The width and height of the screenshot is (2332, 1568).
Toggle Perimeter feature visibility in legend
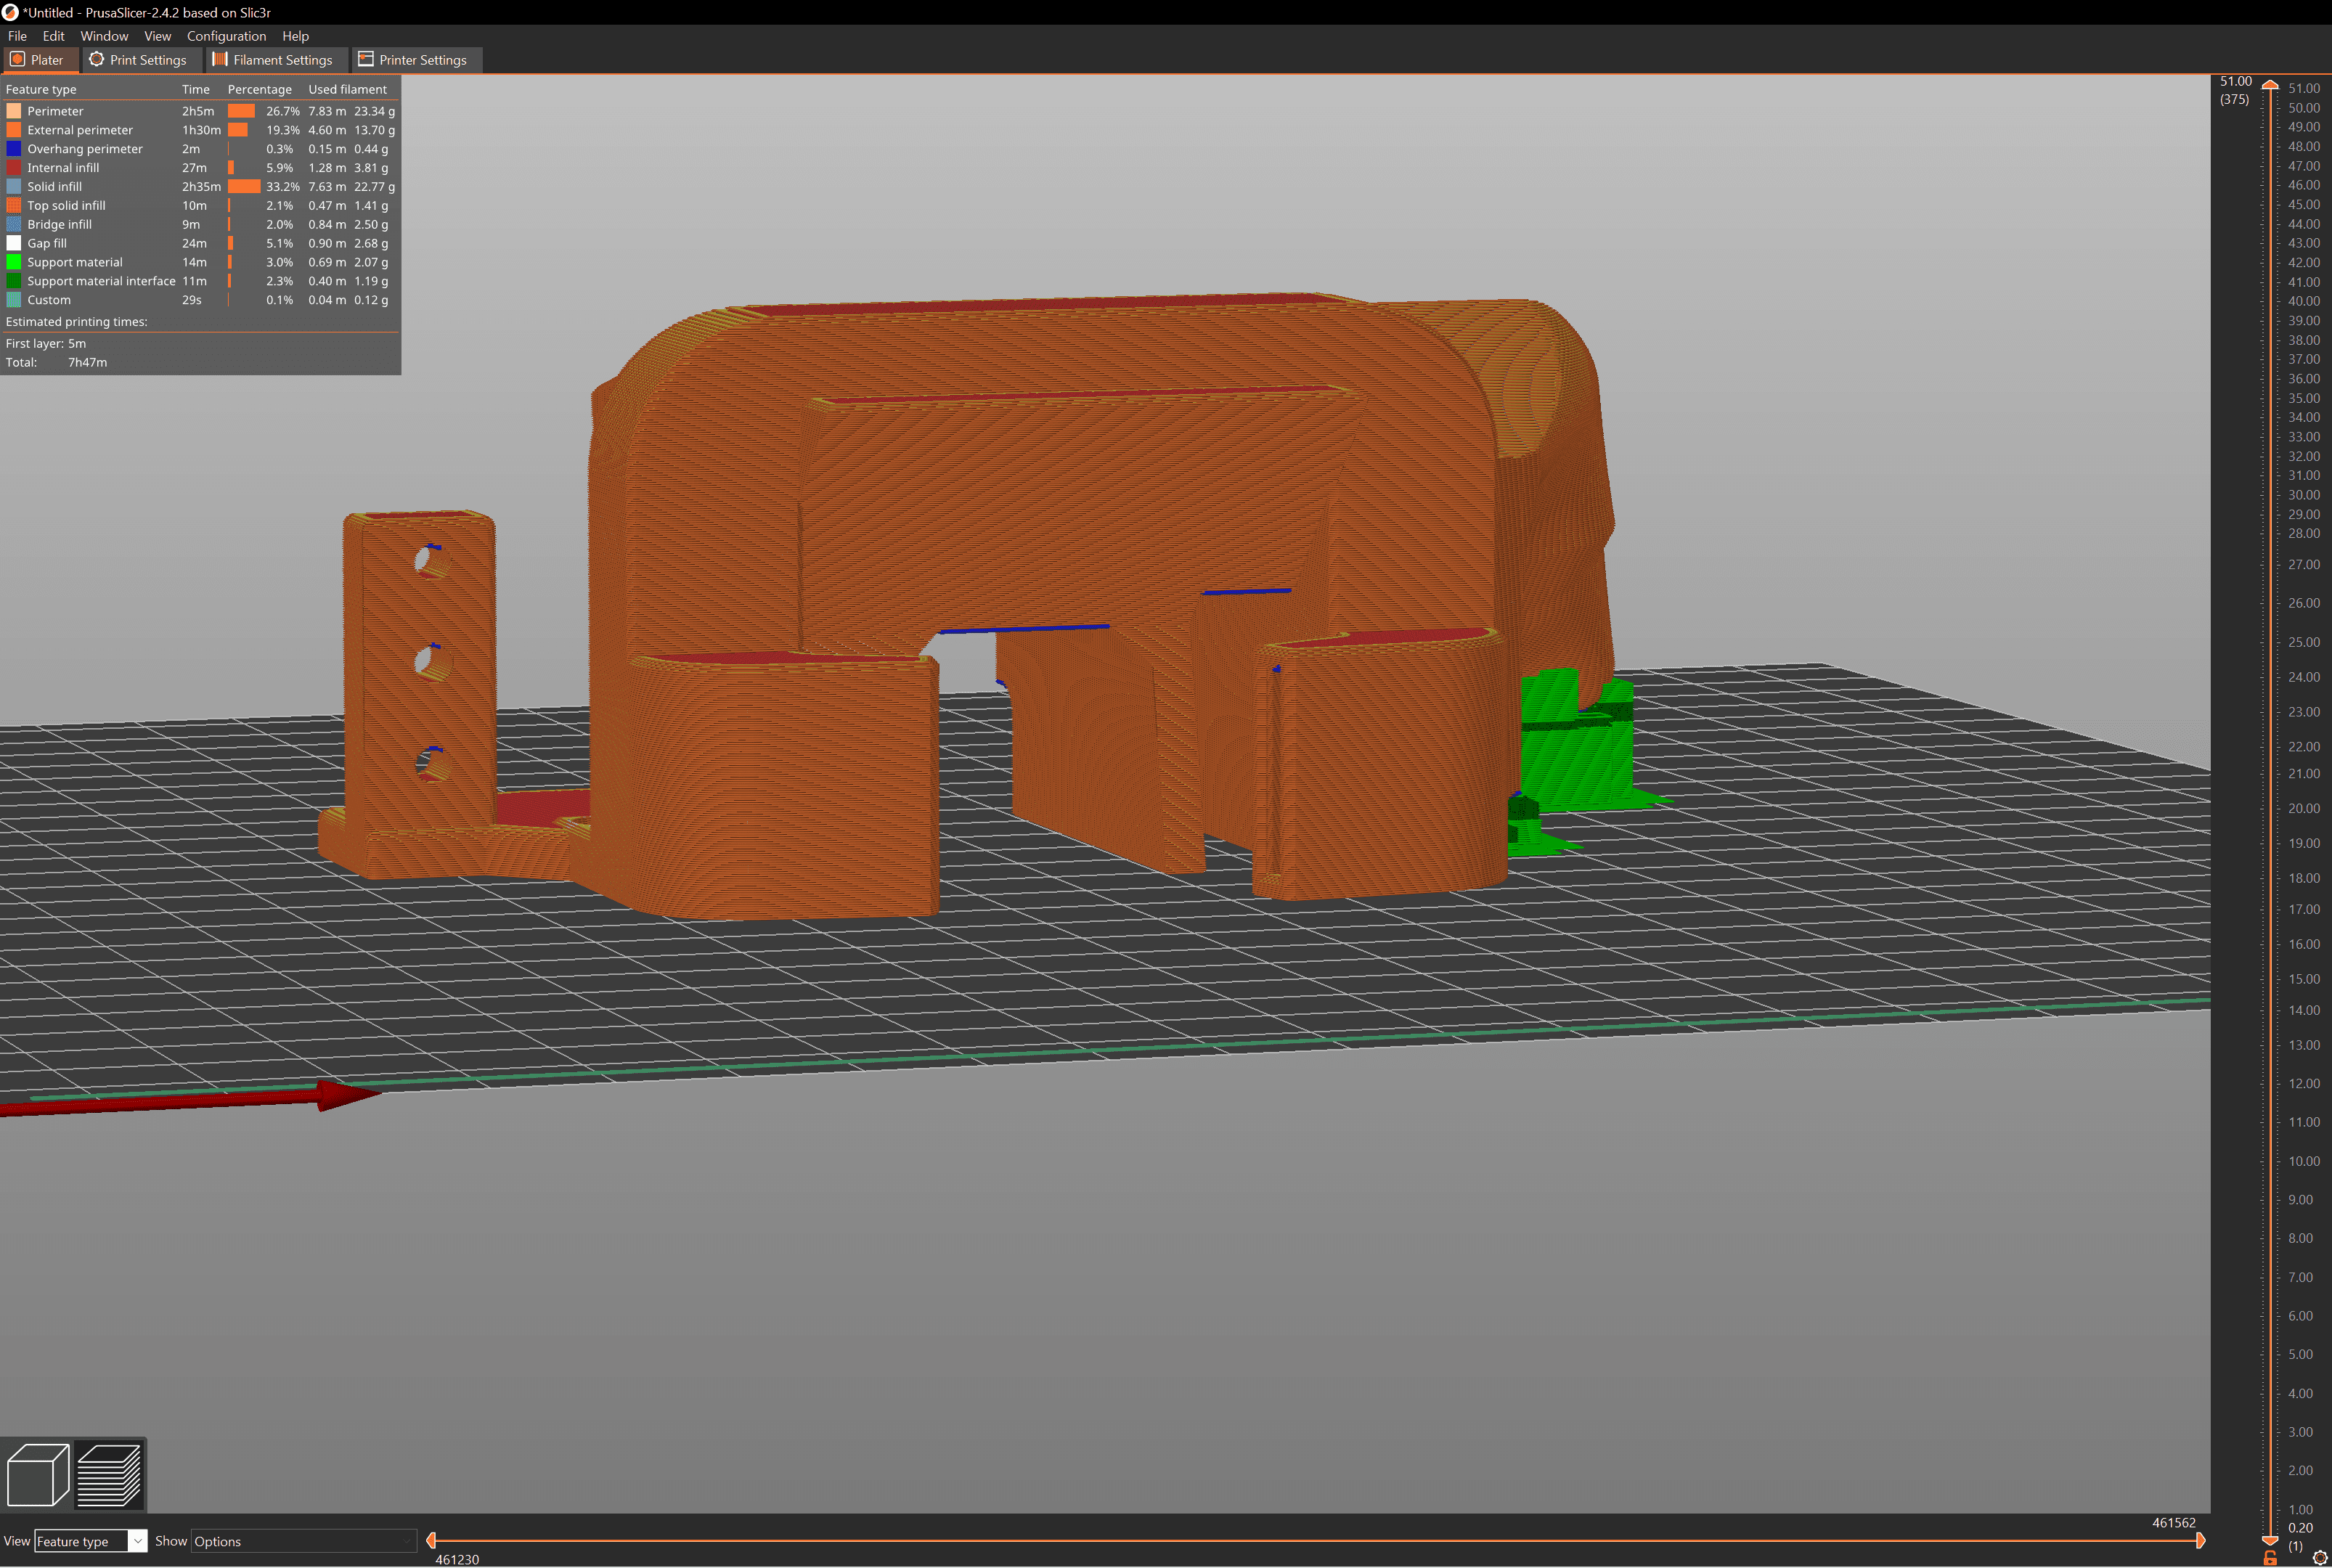tap(200, 111)
